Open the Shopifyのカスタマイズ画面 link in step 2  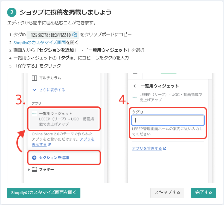40,42
